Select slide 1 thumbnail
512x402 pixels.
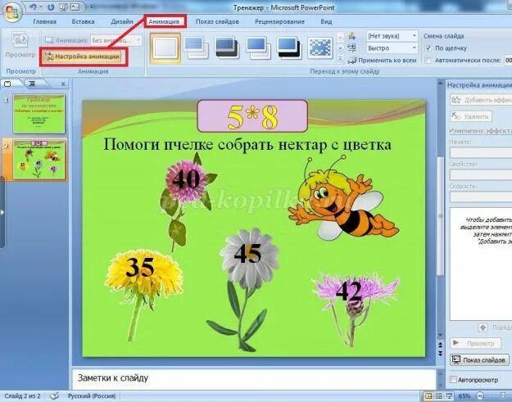tap(39, 114)
